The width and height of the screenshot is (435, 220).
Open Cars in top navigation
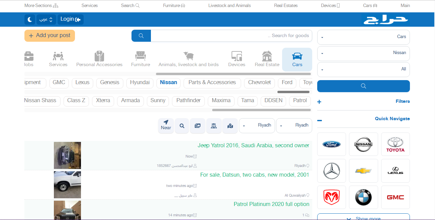370,5
